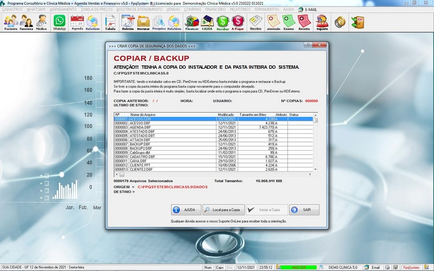Click the gold coin toolbar icon

(x=340, y=22)
